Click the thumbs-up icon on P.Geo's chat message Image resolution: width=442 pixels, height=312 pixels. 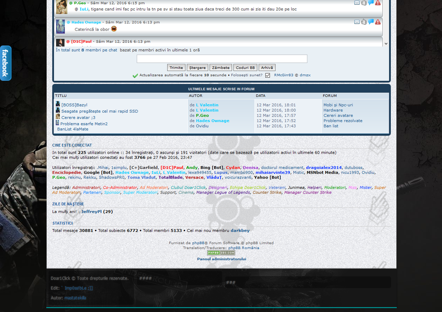364,3
